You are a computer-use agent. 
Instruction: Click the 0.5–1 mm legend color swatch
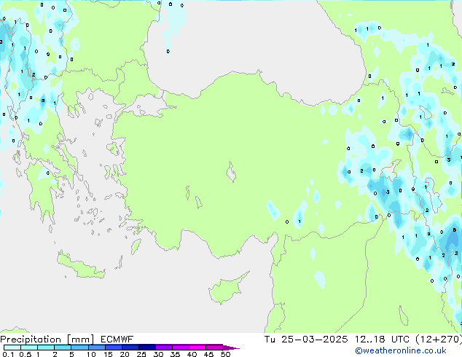coord(29,348)
